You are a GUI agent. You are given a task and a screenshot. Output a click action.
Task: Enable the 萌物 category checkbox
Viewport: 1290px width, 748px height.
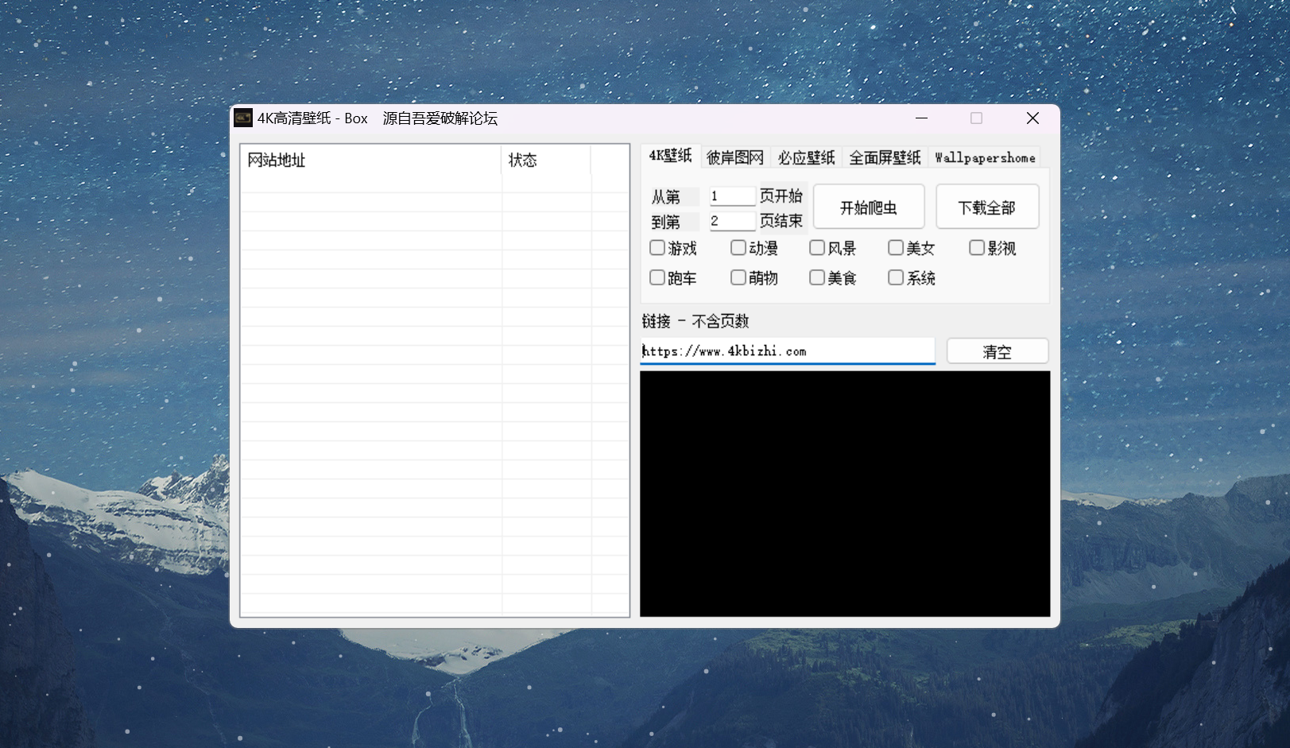(738, 277)
